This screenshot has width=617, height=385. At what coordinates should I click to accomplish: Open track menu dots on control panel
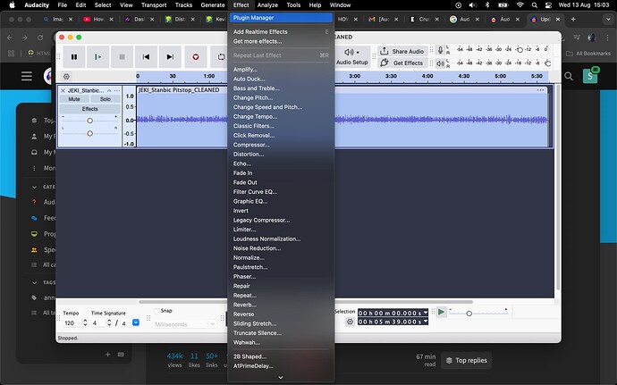click(x=117, y=90)
